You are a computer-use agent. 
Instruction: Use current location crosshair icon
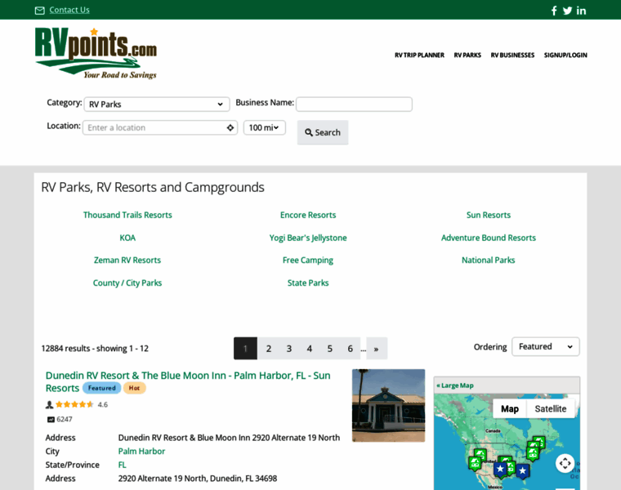[230, 128]
